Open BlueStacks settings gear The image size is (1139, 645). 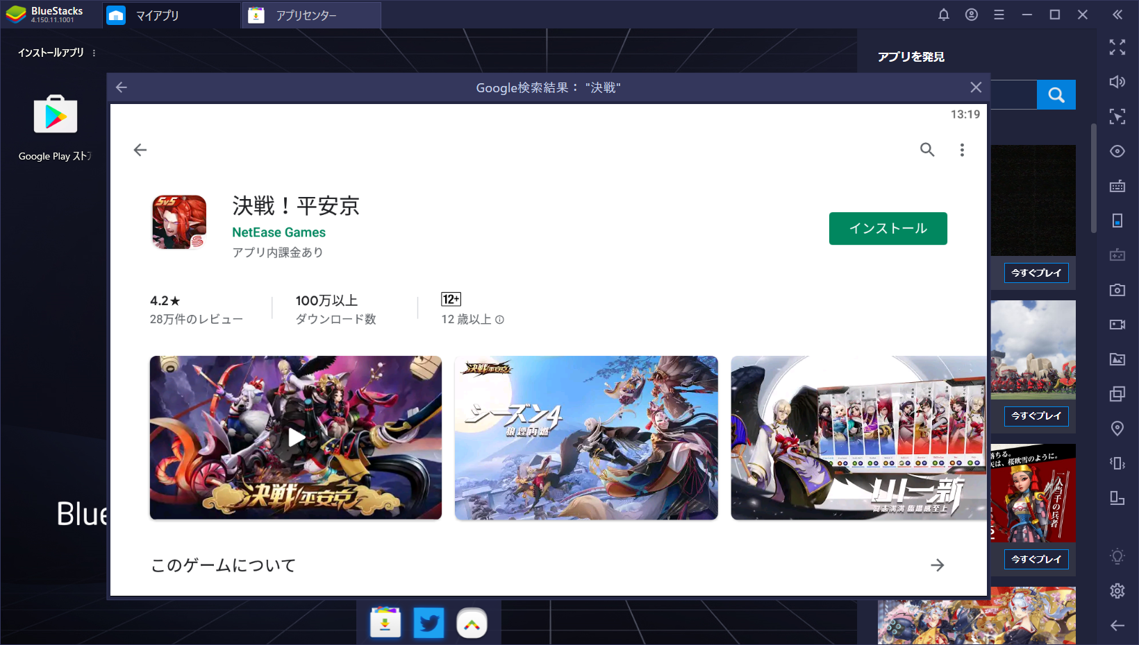tap(1117, 591)
